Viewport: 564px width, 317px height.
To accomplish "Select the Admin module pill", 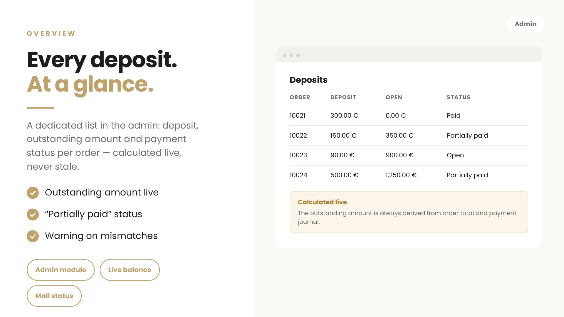I will (61, 270).
